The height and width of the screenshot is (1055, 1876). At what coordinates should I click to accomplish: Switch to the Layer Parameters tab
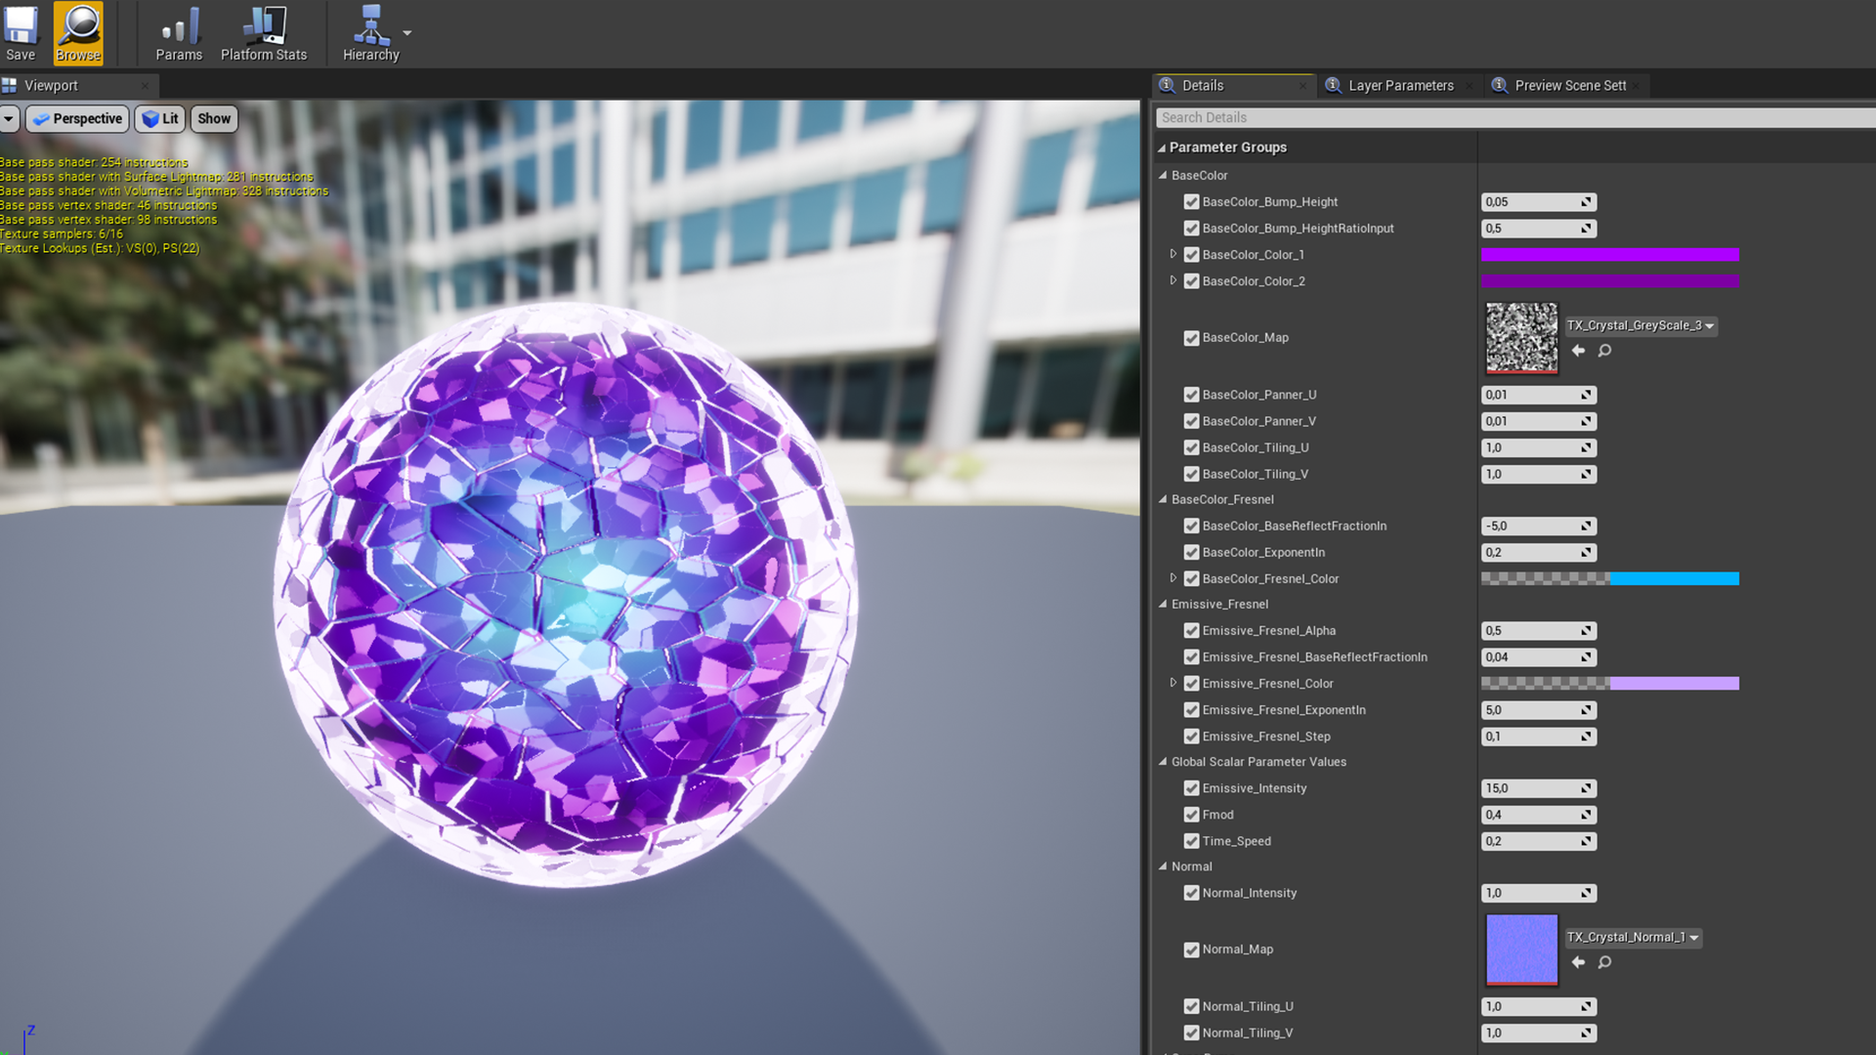[x=1399, y=86]
